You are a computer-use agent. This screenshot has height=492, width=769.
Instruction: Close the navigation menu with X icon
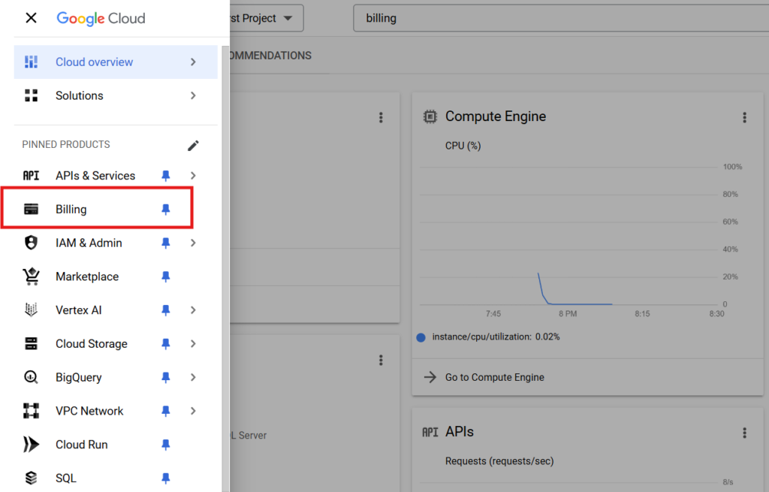[31, 18]
